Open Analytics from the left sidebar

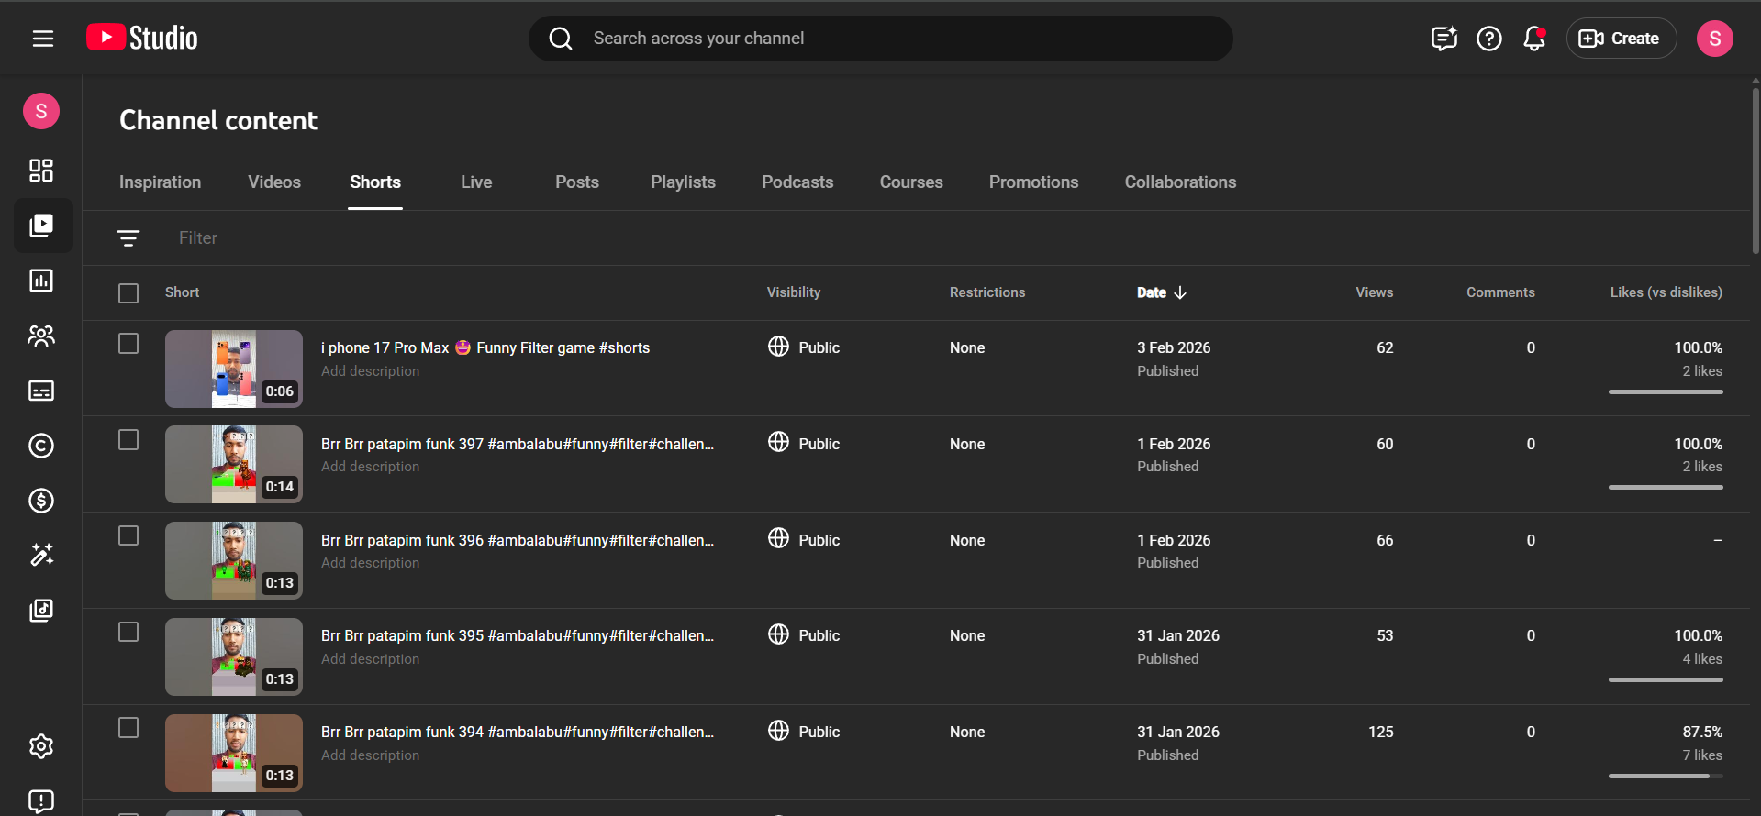tap(41, 281)
